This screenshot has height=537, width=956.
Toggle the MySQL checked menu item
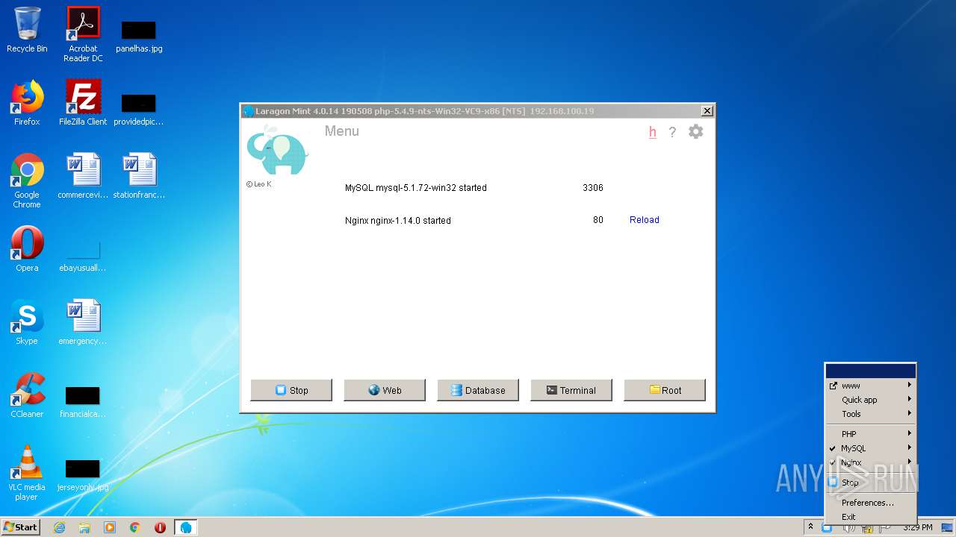(x=870, y=448)
